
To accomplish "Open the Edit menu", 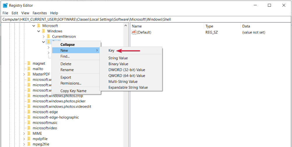I will point(15,13).
